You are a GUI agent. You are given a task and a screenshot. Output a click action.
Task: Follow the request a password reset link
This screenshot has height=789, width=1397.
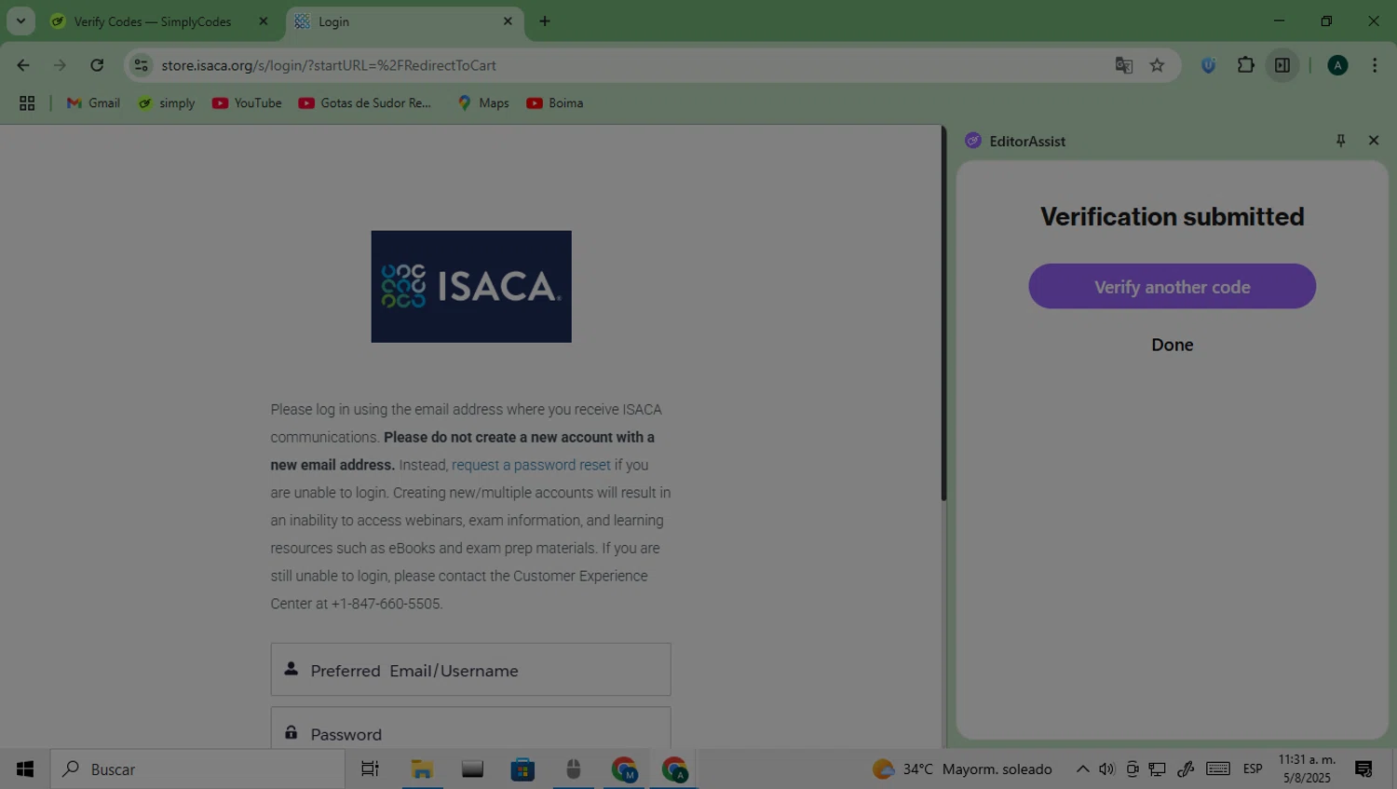[531, 465]
